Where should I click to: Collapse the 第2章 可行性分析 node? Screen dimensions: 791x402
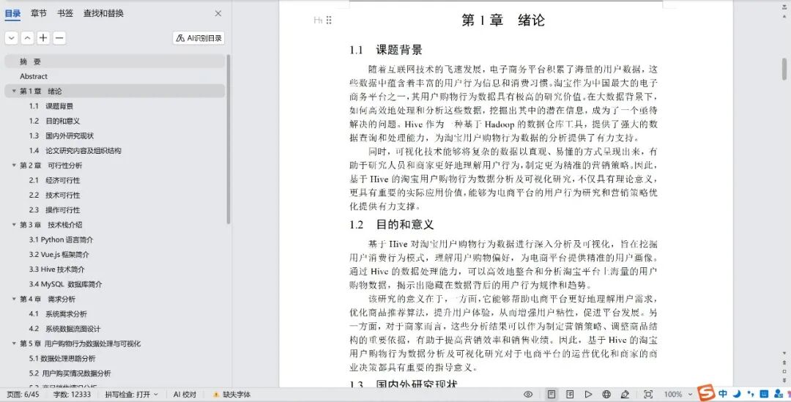coord(14,165)
